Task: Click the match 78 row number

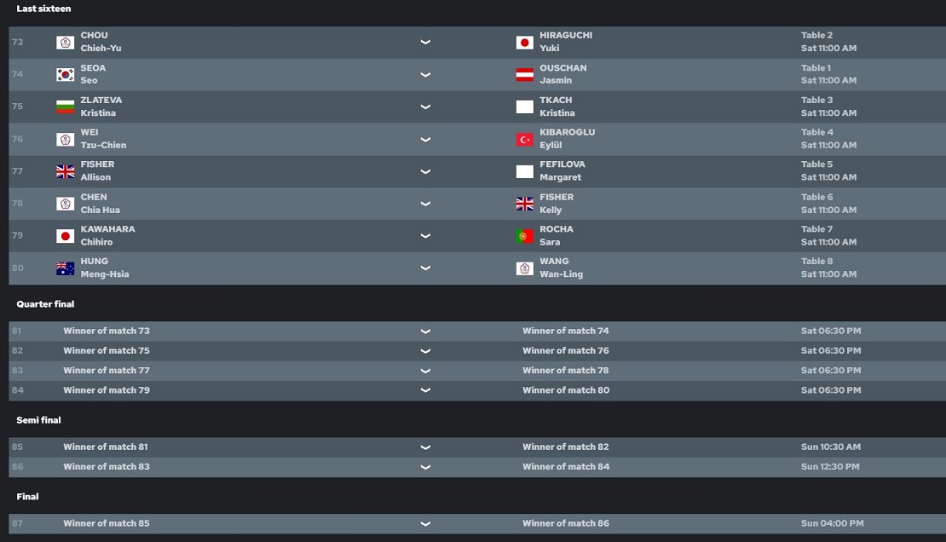Action: pos(18,204)
